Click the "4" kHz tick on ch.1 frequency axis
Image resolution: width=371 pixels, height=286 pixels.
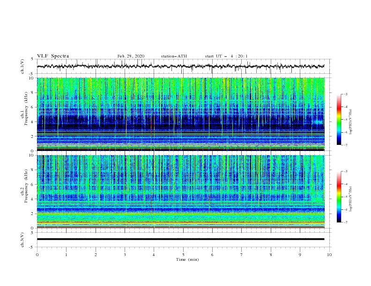point(33,122)
